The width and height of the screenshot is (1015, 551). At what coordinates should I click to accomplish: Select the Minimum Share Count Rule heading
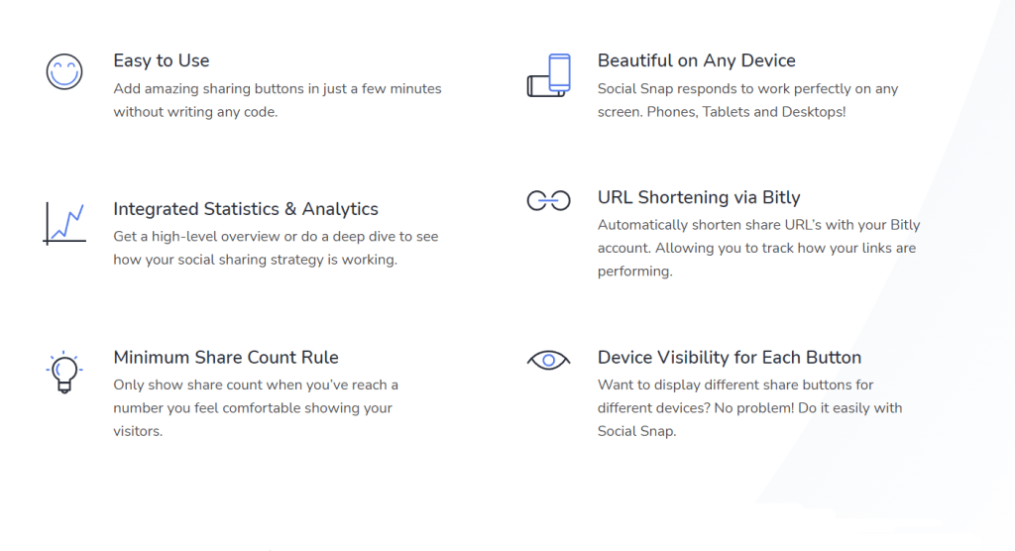tap(226, 357)
